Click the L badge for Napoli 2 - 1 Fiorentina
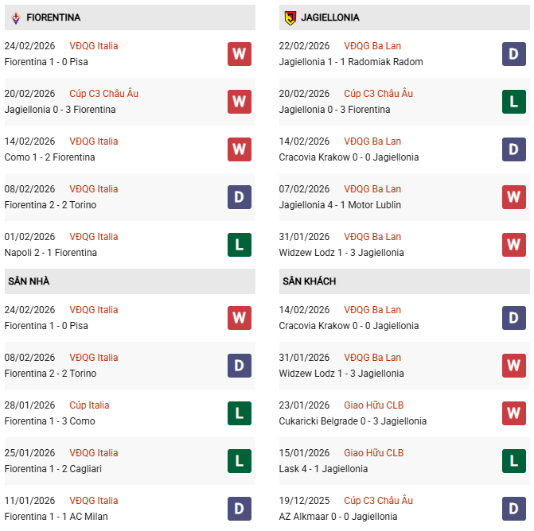534x531 pixels. pyautogui.click(x=239, y=245)
